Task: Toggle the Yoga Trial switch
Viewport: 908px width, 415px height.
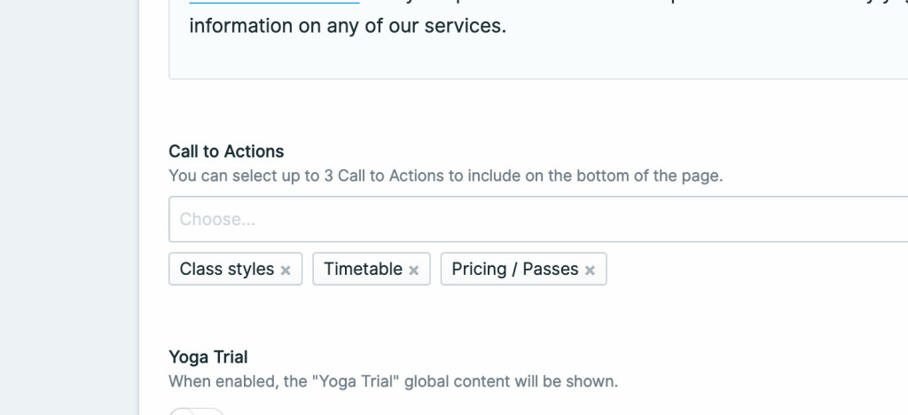Action: point(197,411)
